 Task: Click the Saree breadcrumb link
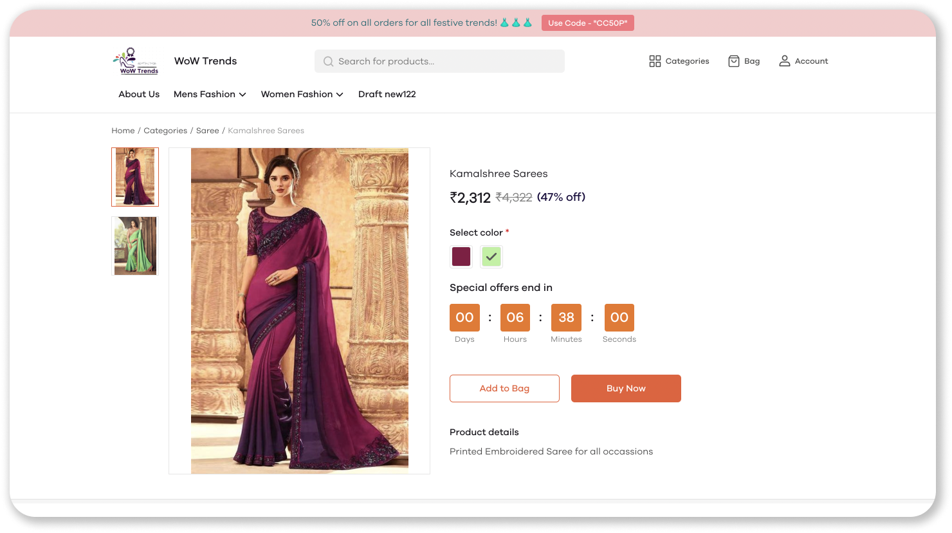[x=207, y=130]
